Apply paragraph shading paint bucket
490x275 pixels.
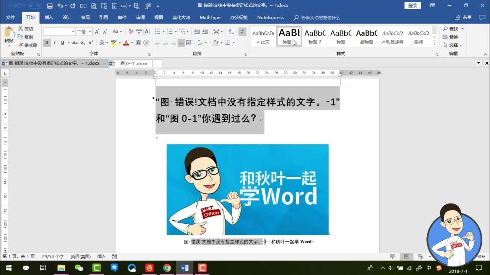pyautogui.click(x=216, y=43)
